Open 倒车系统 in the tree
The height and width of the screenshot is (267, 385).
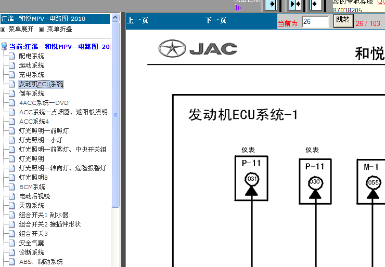tap(31, 94)
